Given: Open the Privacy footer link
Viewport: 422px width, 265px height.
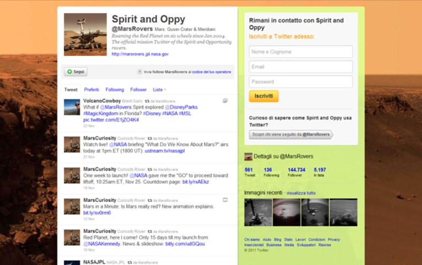Looking at the screenshot, I should pos(334,240).
